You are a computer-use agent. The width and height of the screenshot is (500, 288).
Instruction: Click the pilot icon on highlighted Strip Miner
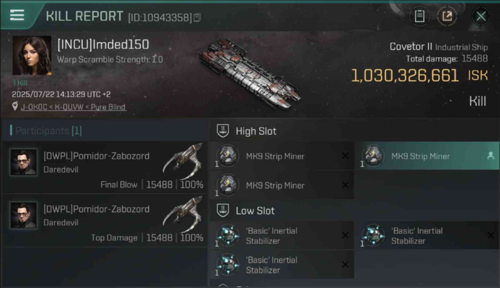coord(490,156)
